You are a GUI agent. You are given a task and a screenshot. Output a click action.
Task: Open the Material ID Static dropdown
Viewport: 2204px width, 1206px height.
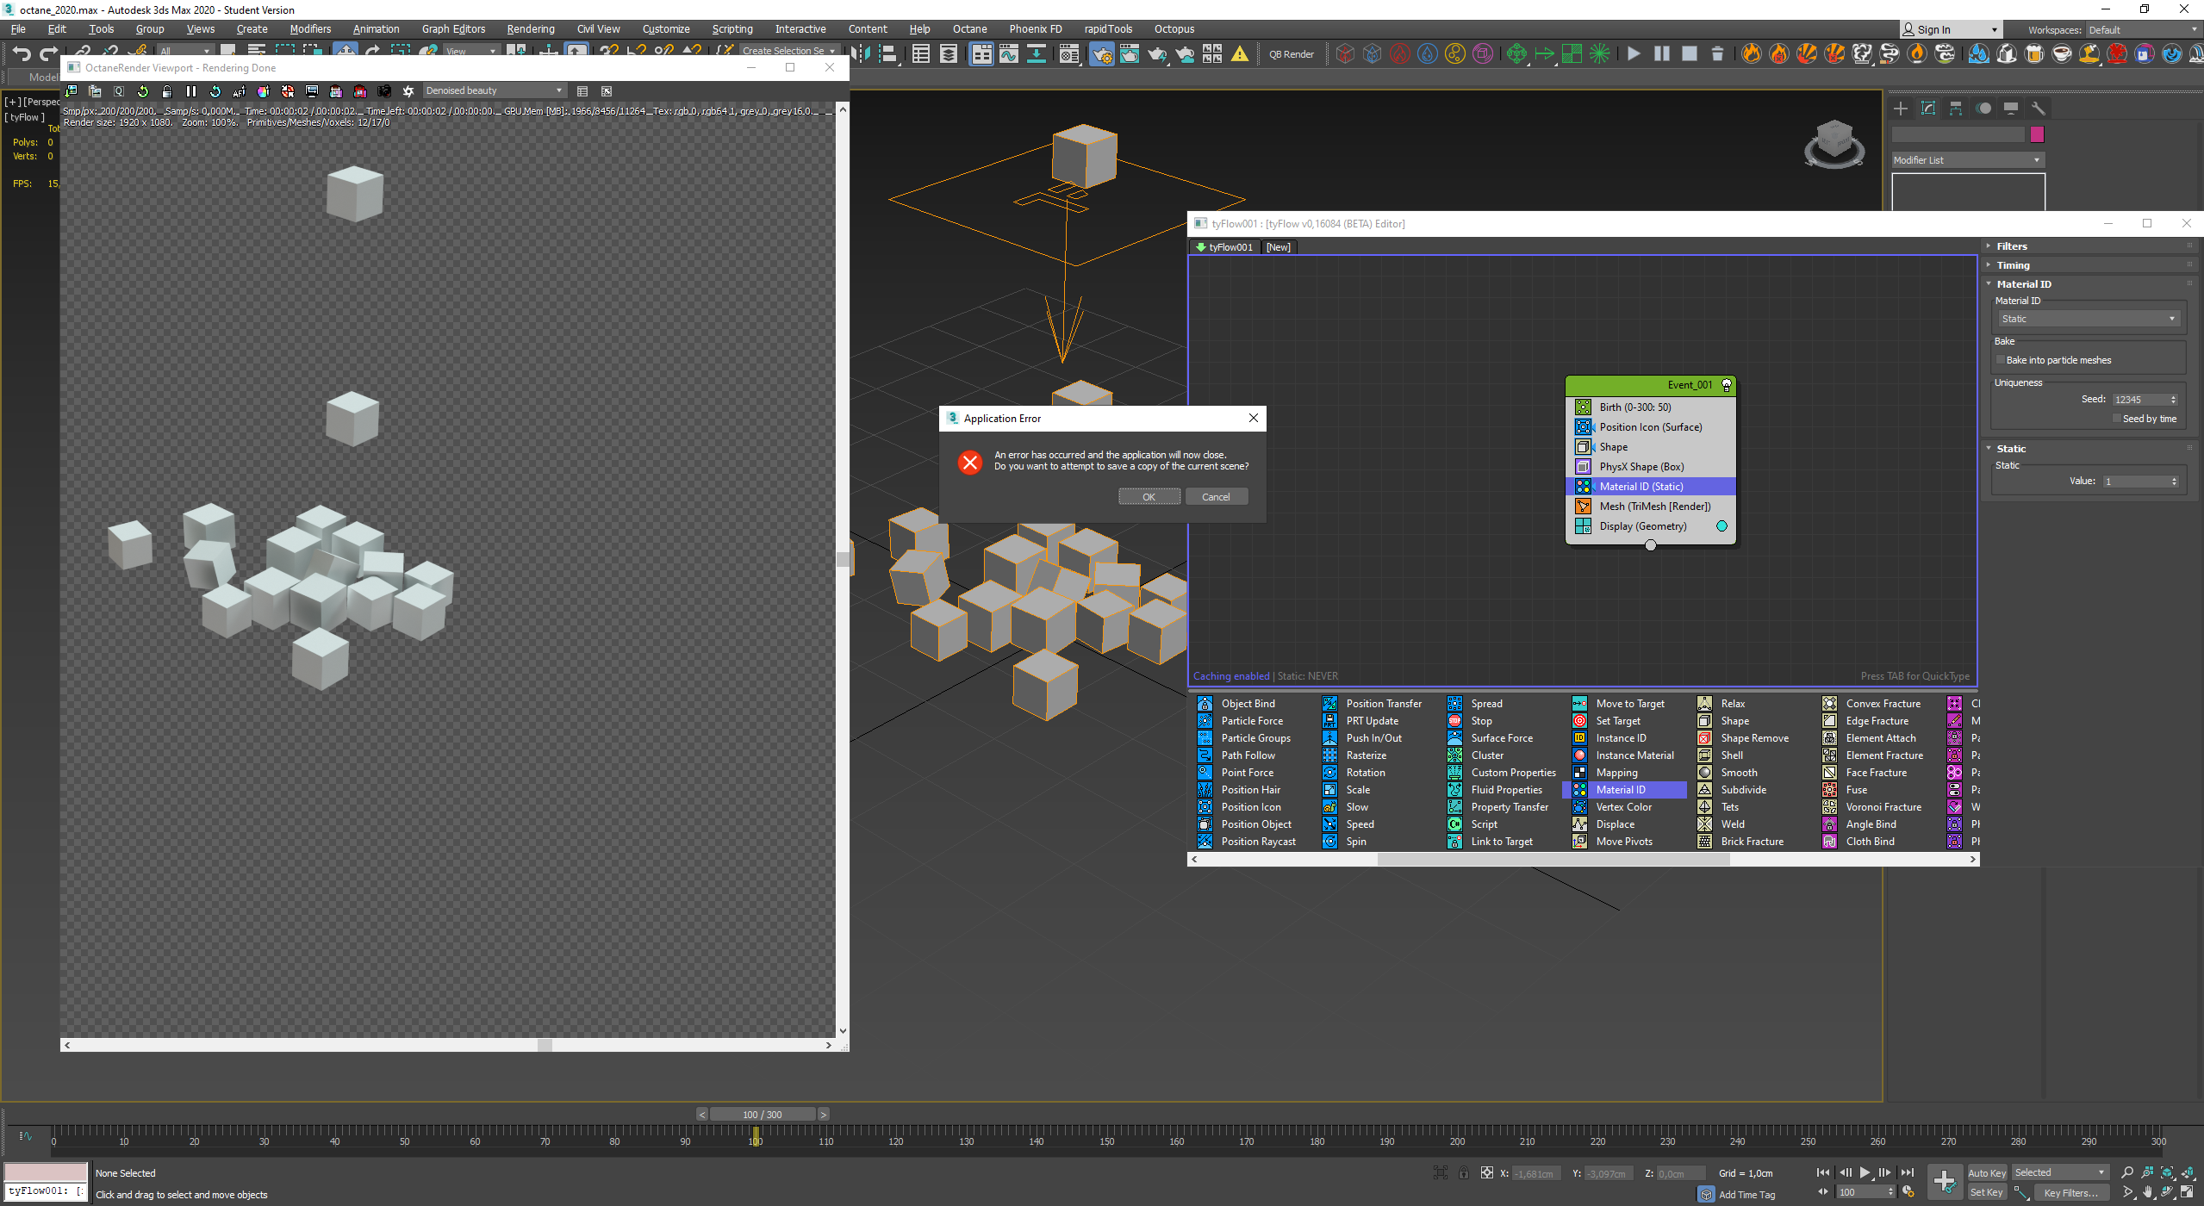(x=2088, y=319)
